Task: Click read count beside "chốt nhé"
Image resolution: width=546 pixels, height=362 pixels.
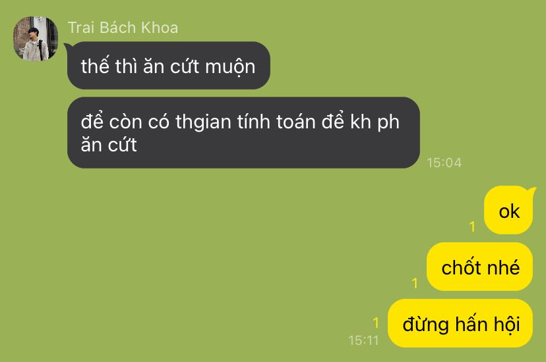Action: click(415, 283)
